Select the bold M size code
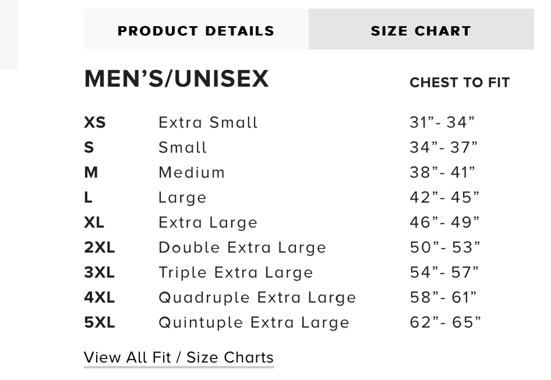Viewport: 551px width, 380px height. 91,173
